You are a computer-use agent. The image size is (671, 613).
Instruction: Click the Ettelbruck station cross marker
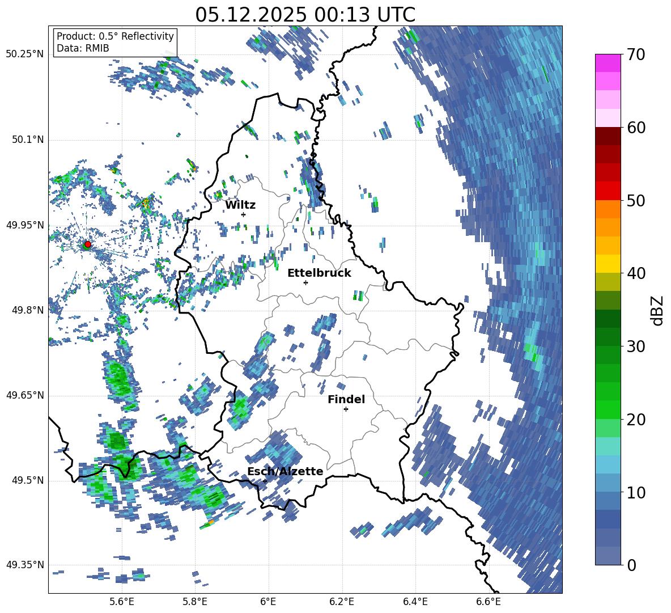coord(305,282)
